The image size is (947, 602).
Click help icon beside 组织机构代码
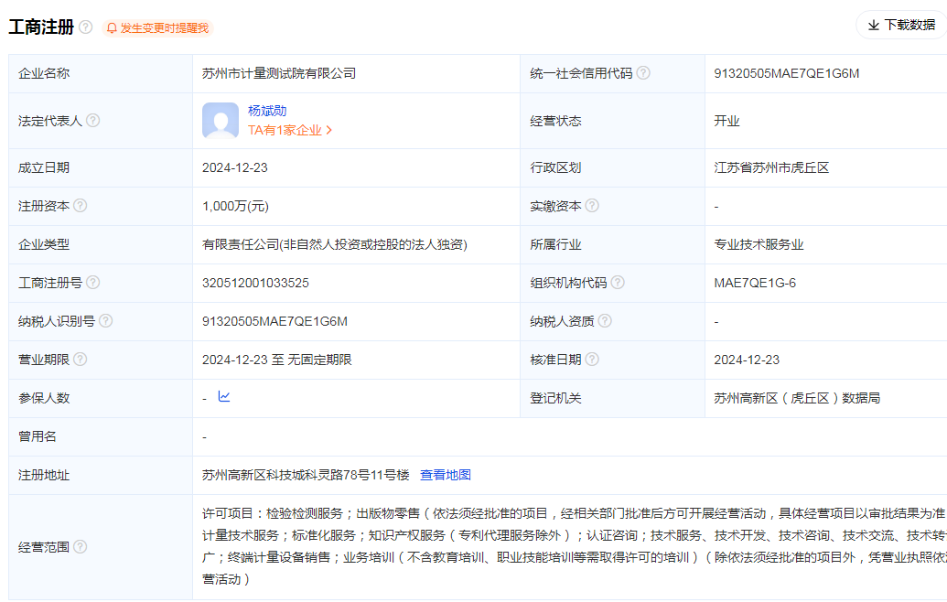(618, 283)
